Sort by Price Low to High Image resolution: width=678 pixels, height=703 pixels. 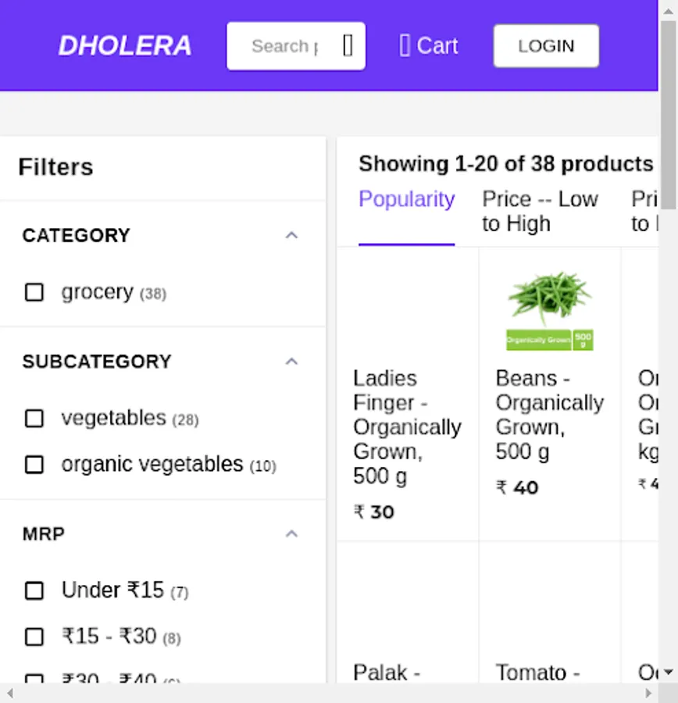(540, 211)
